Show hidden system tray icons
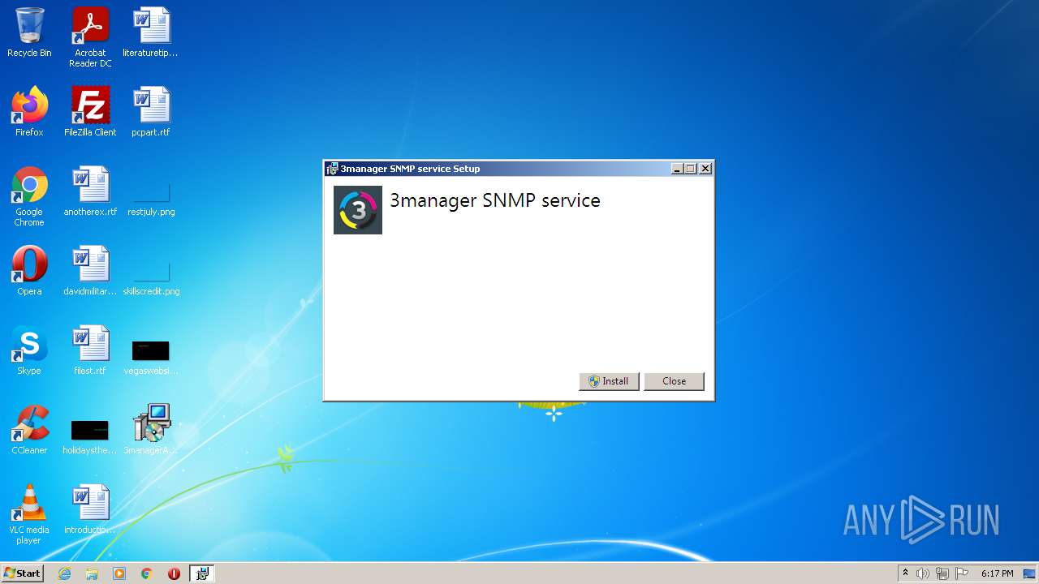 pyautogui.click(x=905, y=573)
